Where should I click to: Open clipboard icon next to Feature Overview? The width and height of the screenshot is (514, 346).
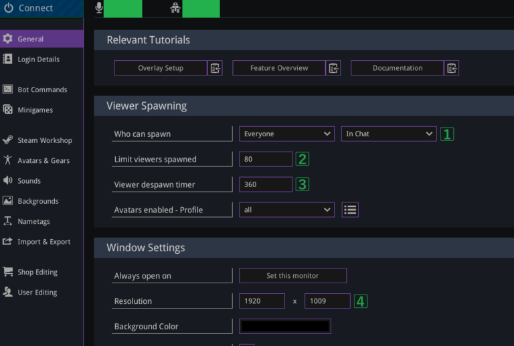point(333,68)
